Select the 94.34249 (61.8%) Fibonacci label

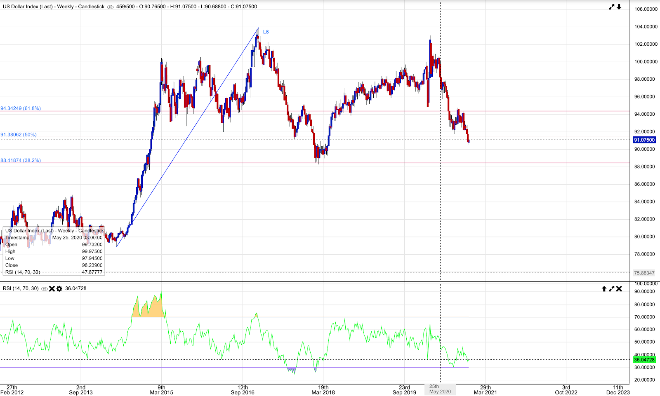21,108
